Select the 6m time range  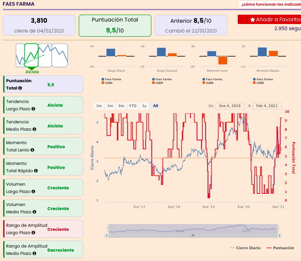coord(121,106)
